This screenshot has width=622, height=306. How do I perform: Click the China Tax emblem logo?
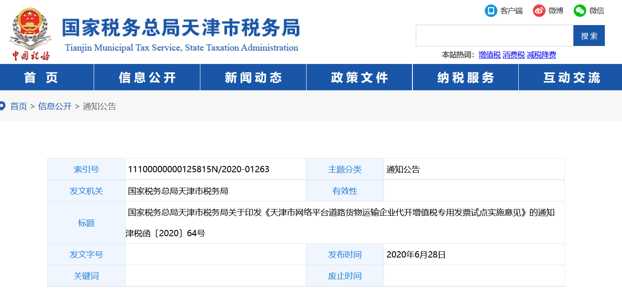point(30,33)
